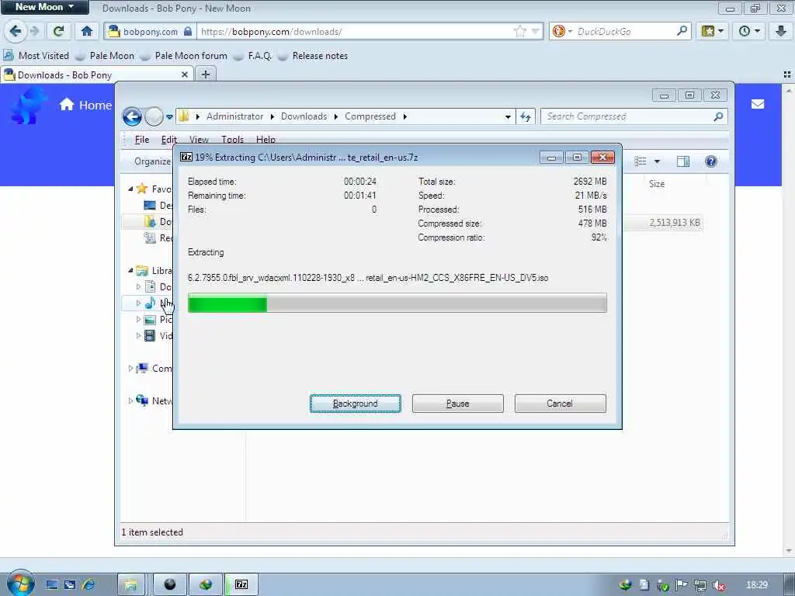The height and width of the screenshot is (596, 795).
Task: Click the Explorer search magnifier icon
Action: point(718,116)
